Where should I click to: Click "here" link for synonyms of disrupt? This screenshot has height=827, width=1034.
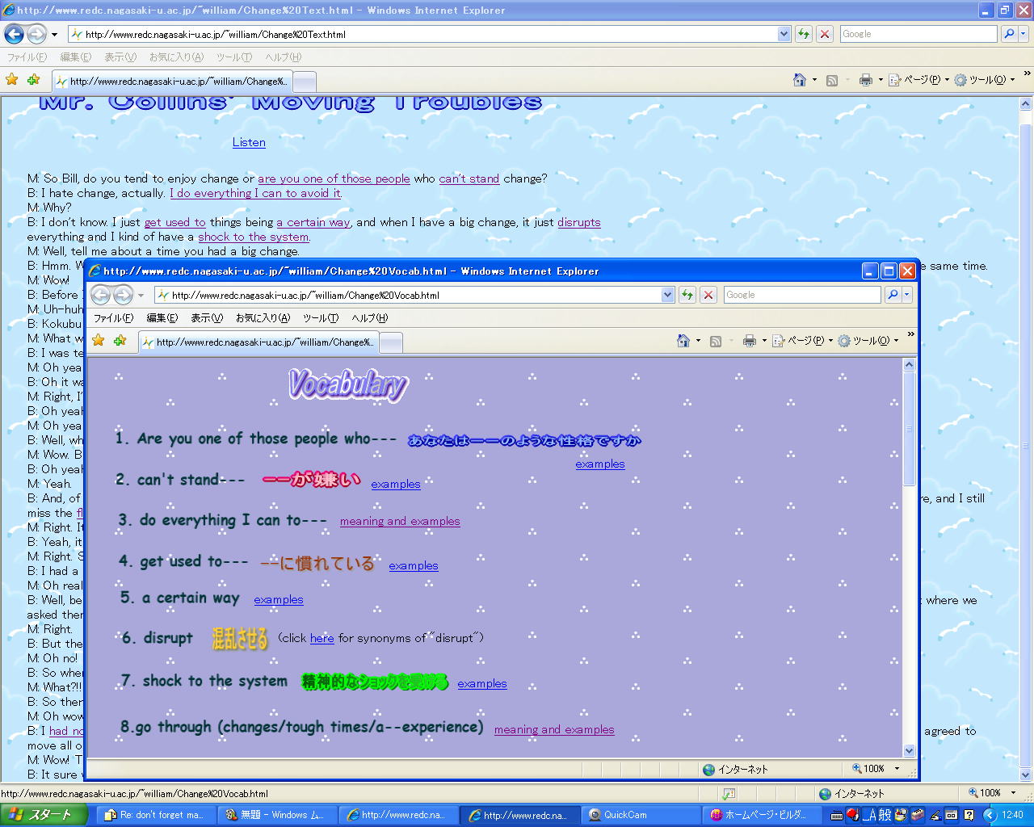[x=322, y=638]
